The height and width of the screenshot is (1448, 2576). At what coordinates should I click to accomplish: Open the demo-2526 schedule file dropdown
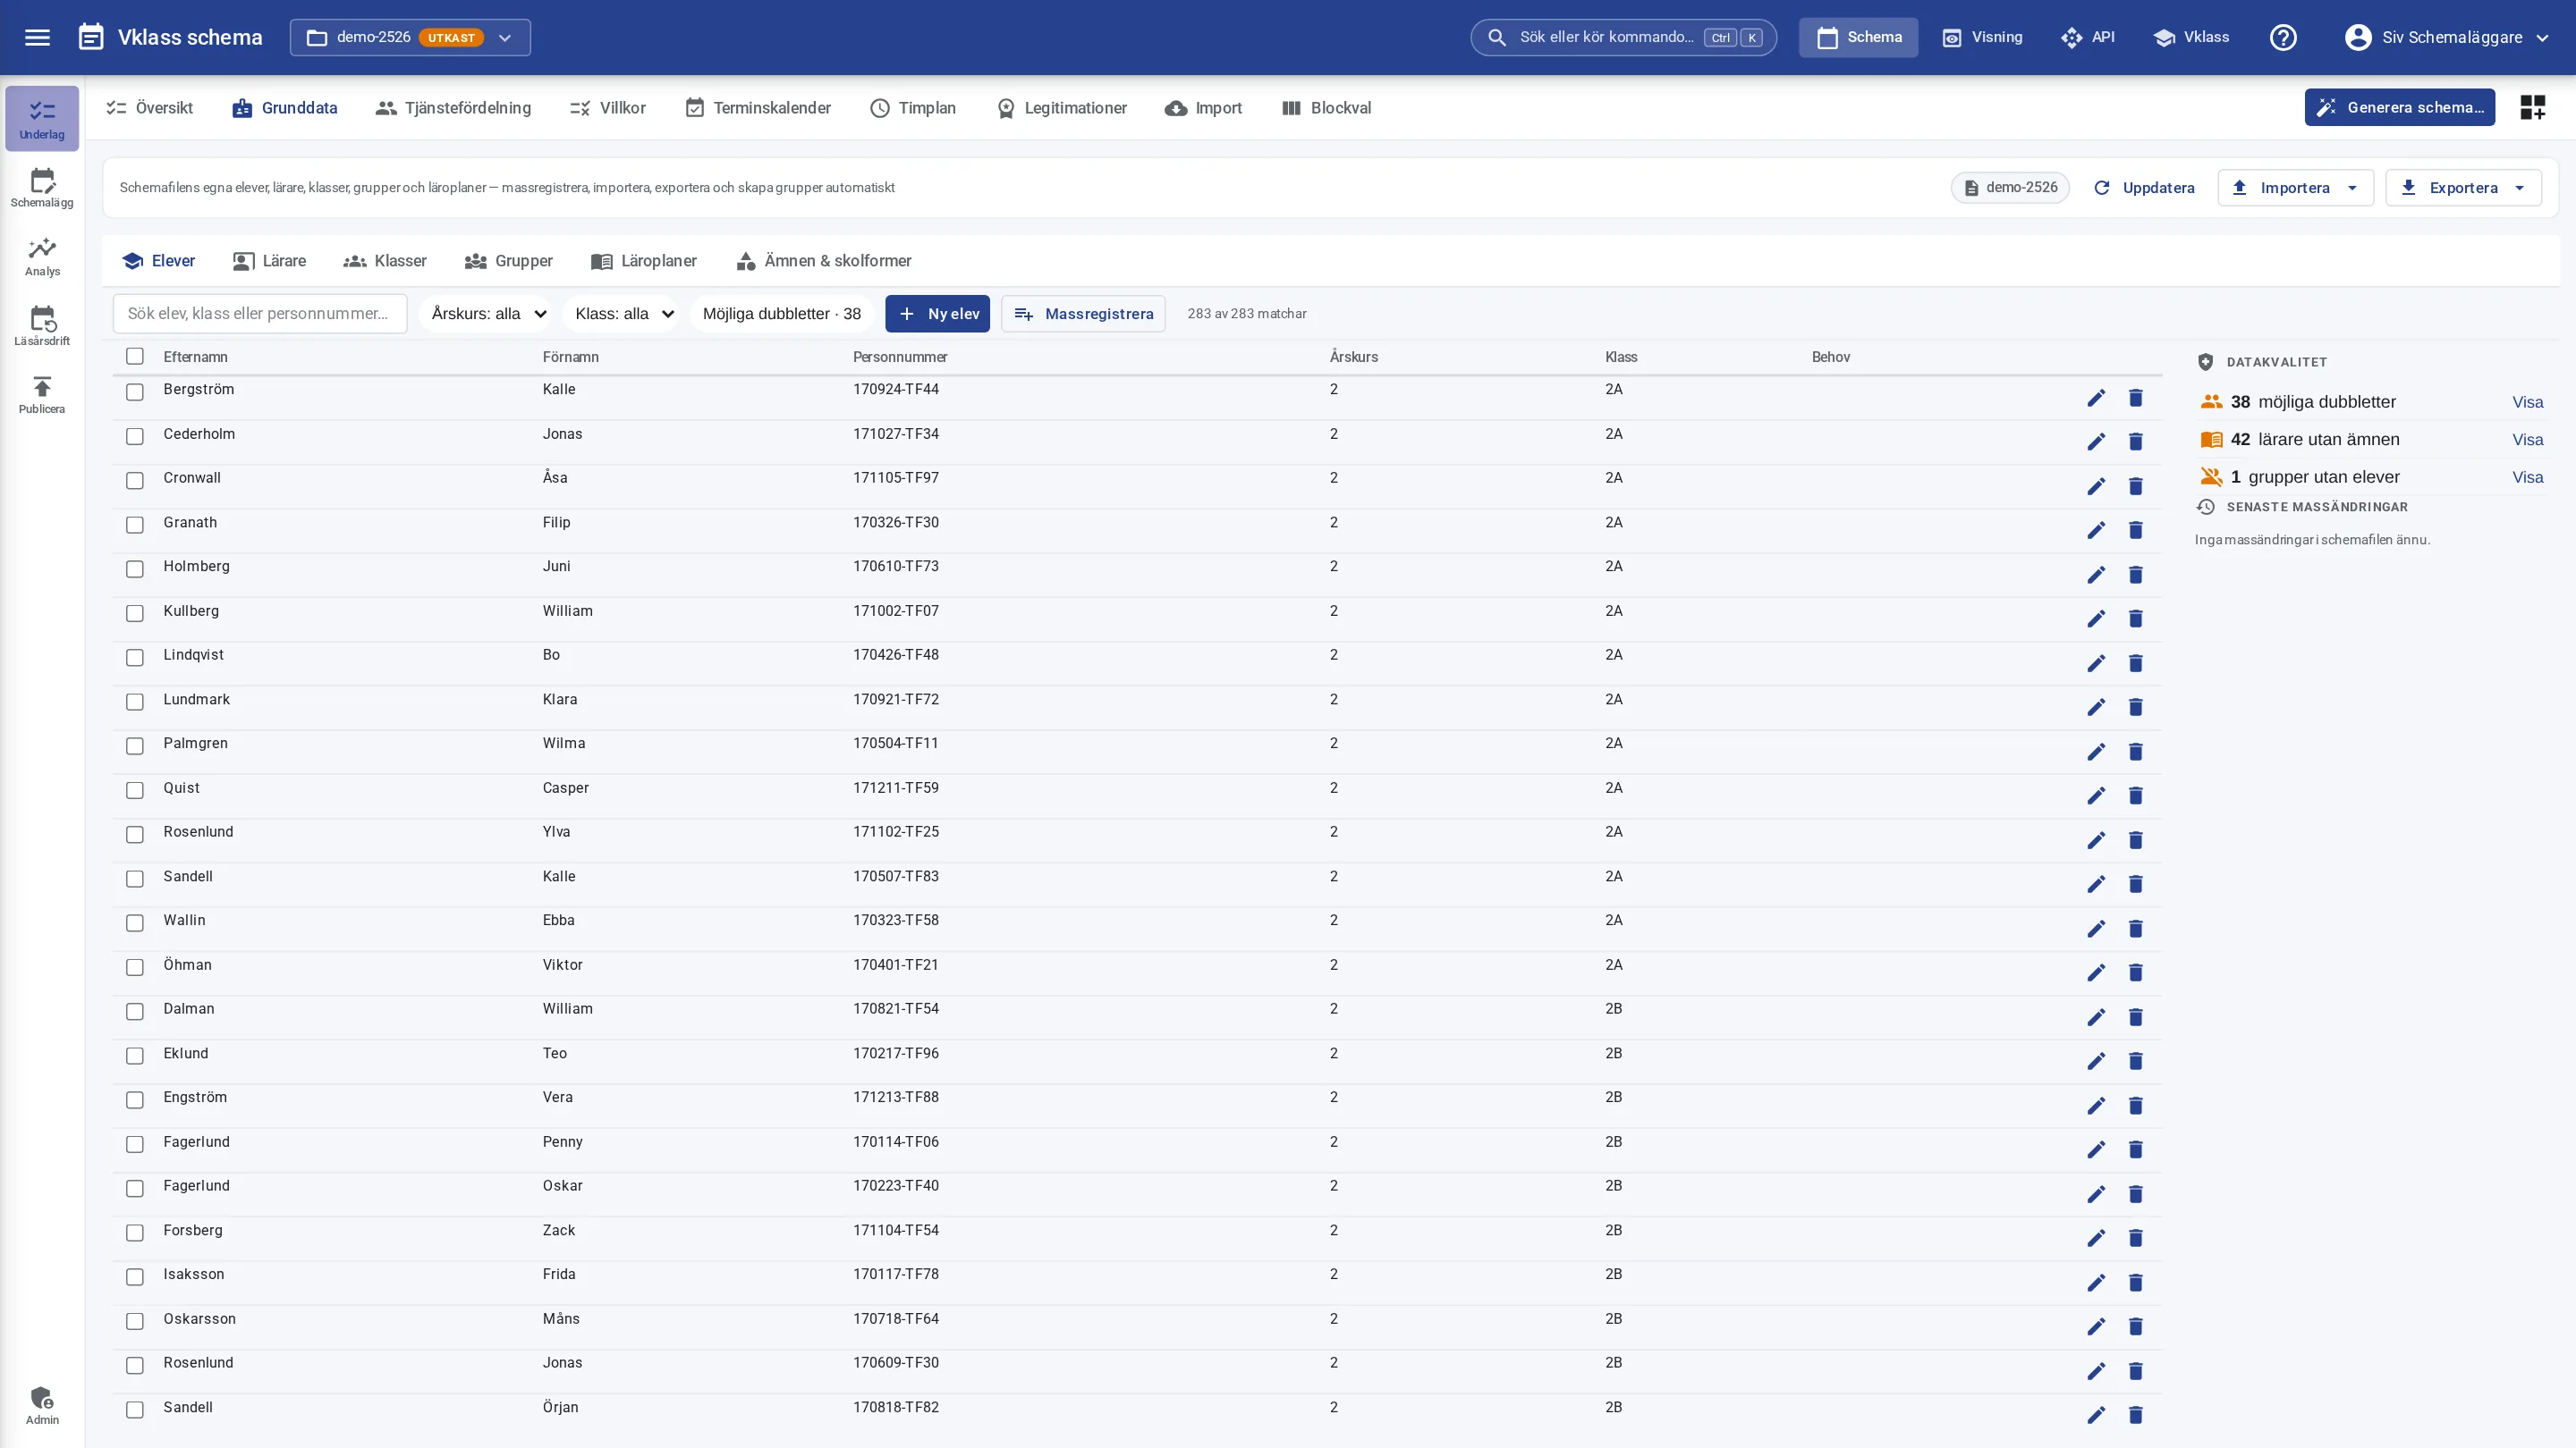(410, 37)
